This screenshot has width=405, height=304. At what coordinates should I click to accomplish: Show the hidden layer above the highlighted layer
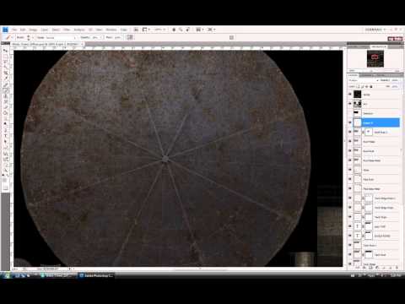pos(350,113)
